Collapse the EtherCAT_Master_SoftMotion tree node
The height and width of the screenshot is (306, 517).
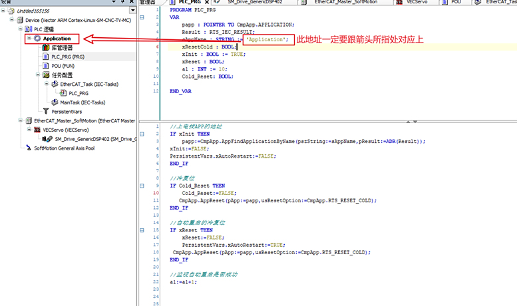pyautogui.click(x=20, y=121)
